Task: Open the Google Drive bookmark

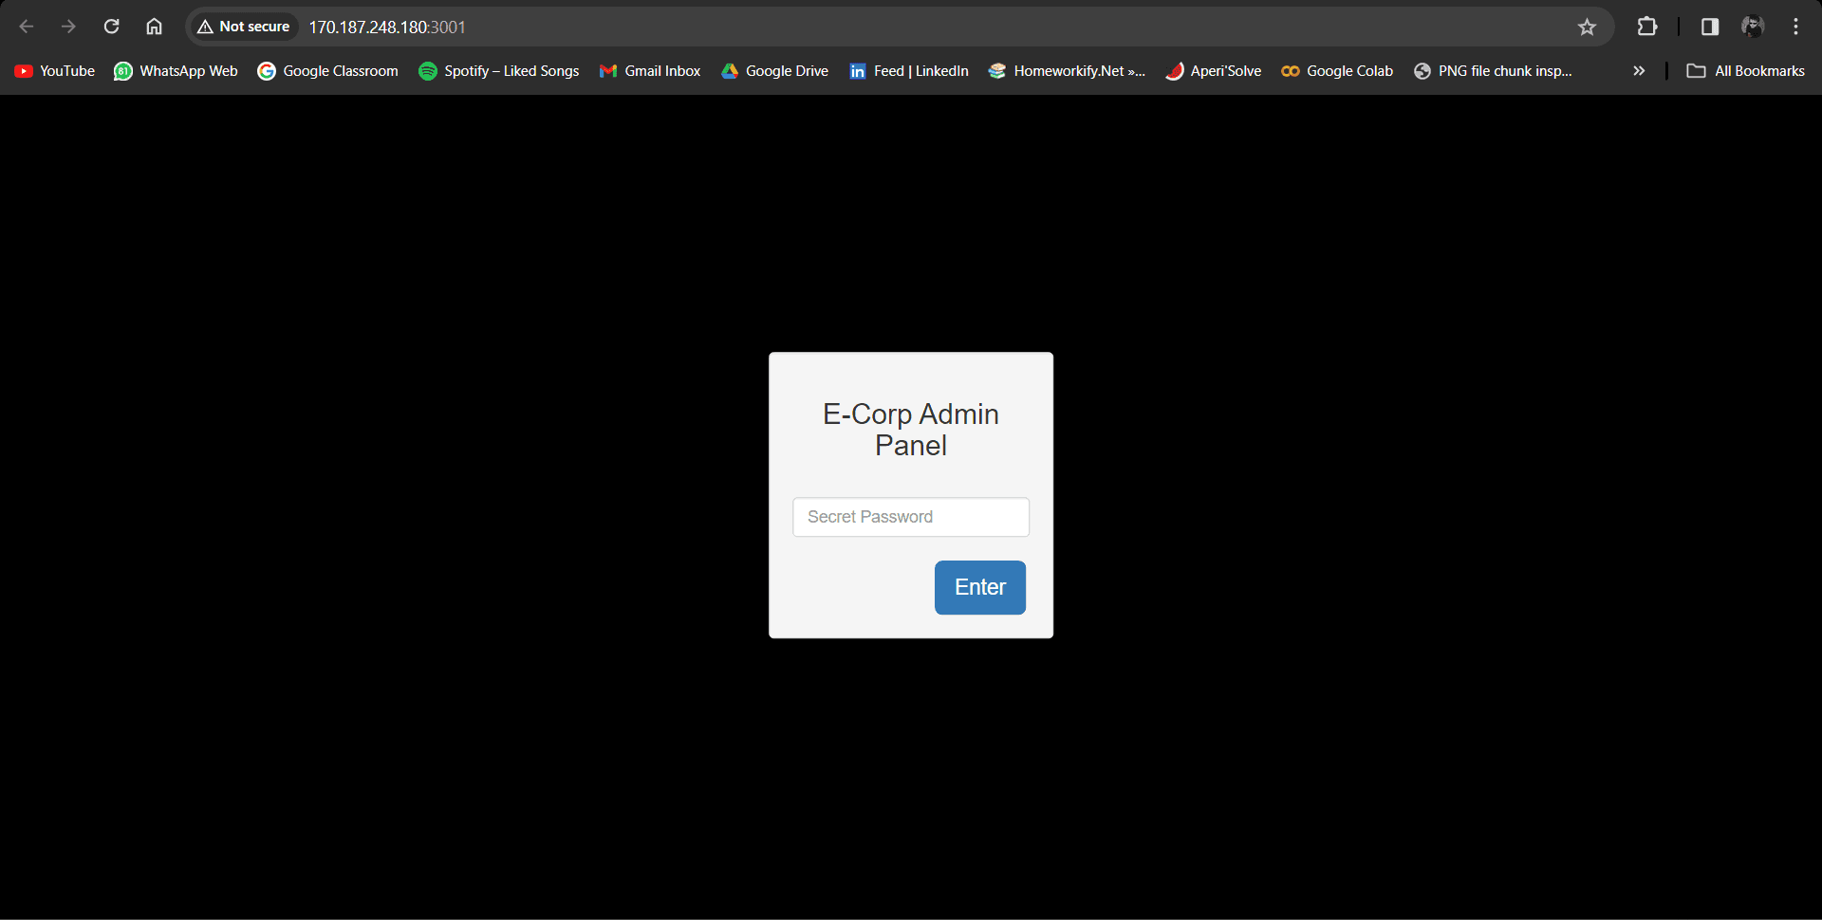Action: tap(774, 71)
